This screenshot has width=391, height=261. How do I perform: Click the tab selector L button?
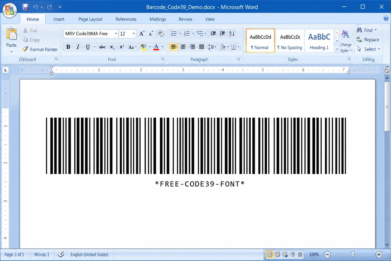[x=5, y=70]
